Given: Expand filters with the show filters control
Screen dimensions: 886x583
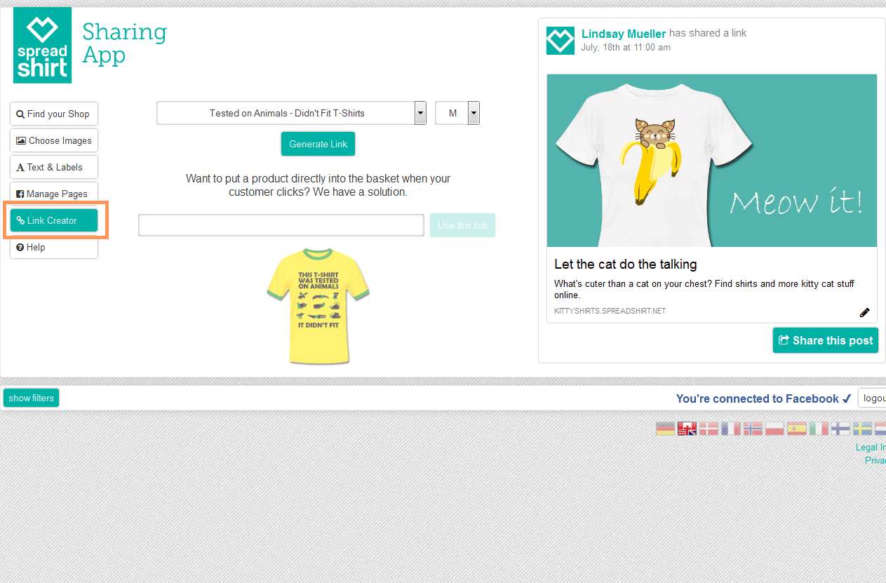Looking at the screenshot, I should 31,397.
